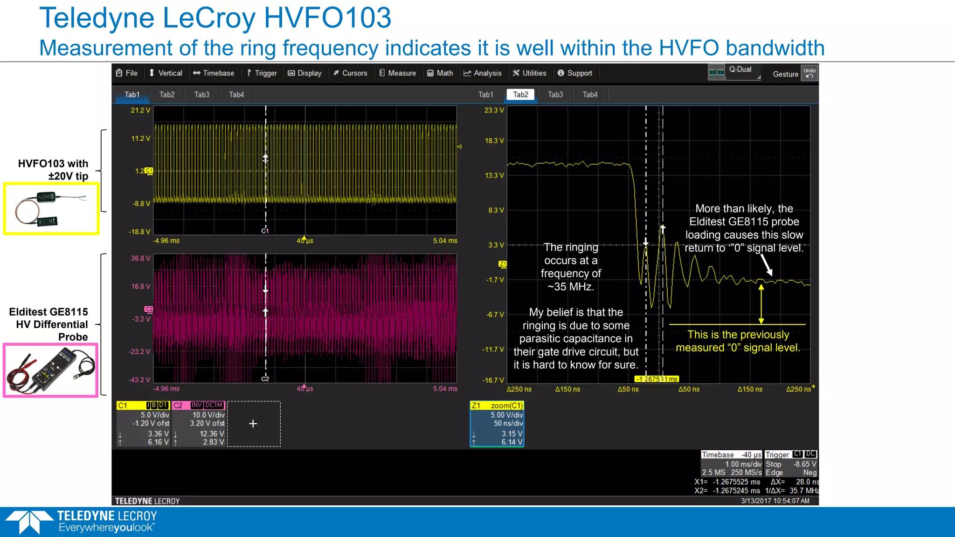
Task: Click the C1 cursor label below the upper grid
Action: point(265,231)
